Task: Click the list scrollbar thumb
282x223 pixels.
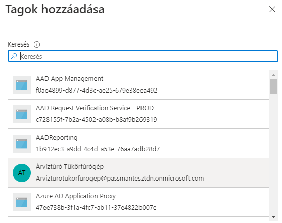Action: tap(273, 86)
